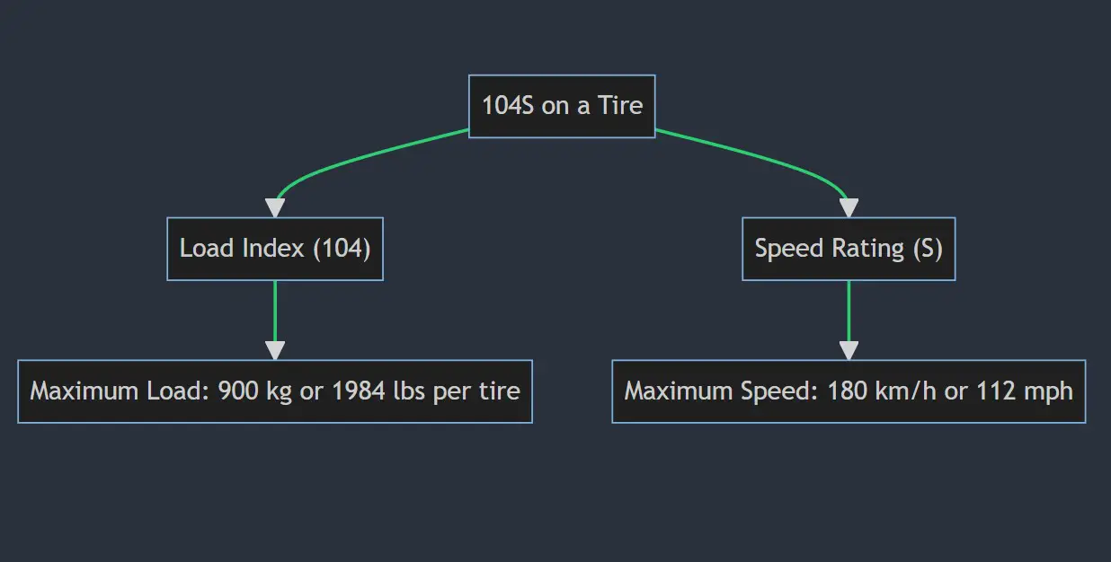Click the arrowhead pointing into Maximum Load
1111x562 pixels.
[x=275, y=350]
